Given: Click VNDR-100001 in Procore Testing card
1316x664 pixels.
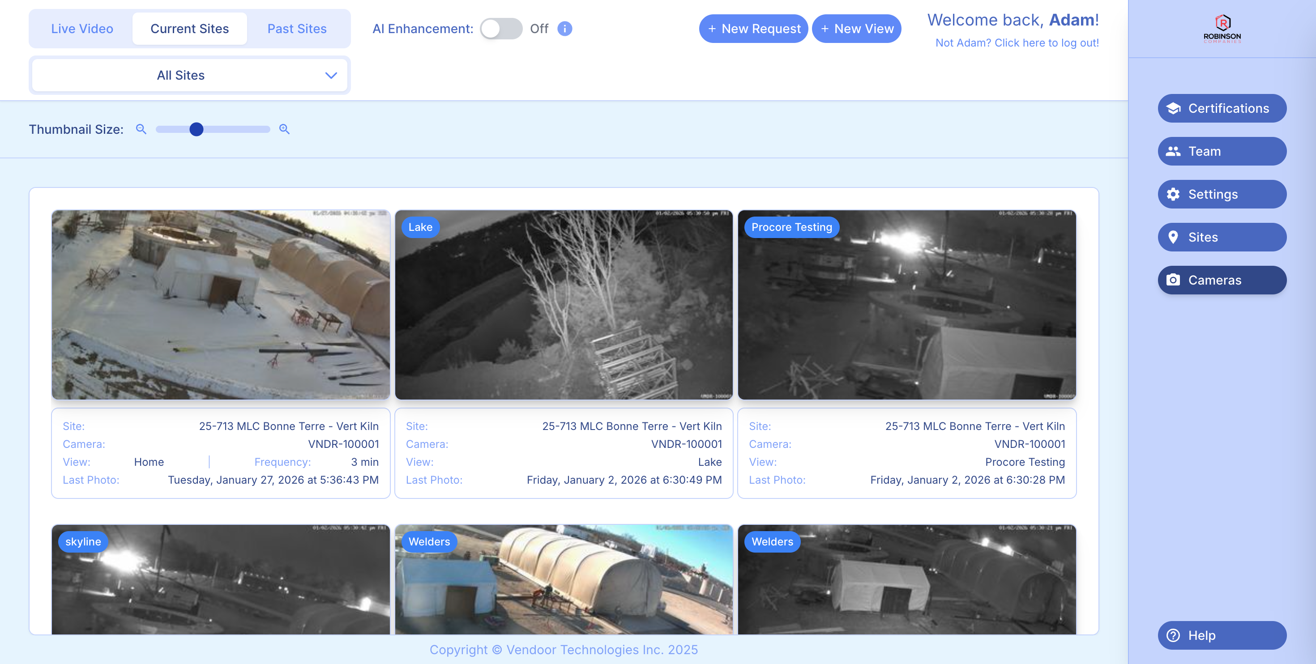Looking at the screenshot, I should 1030,444.
